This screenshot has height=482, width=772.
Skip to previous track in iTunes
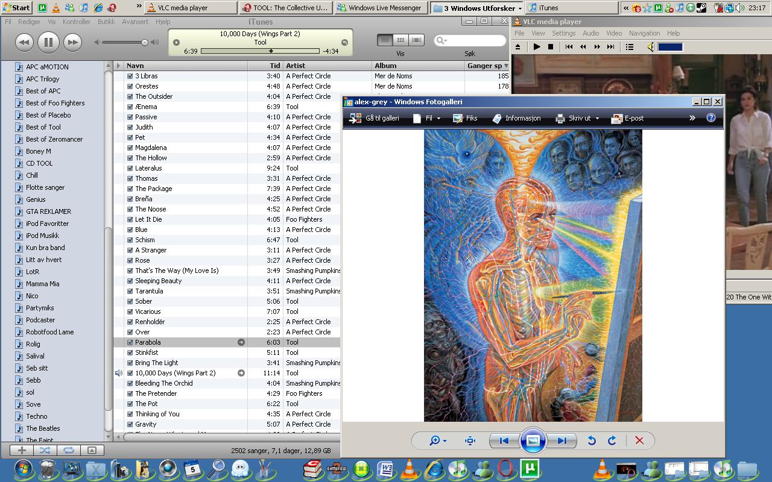(x=24, y=42)
